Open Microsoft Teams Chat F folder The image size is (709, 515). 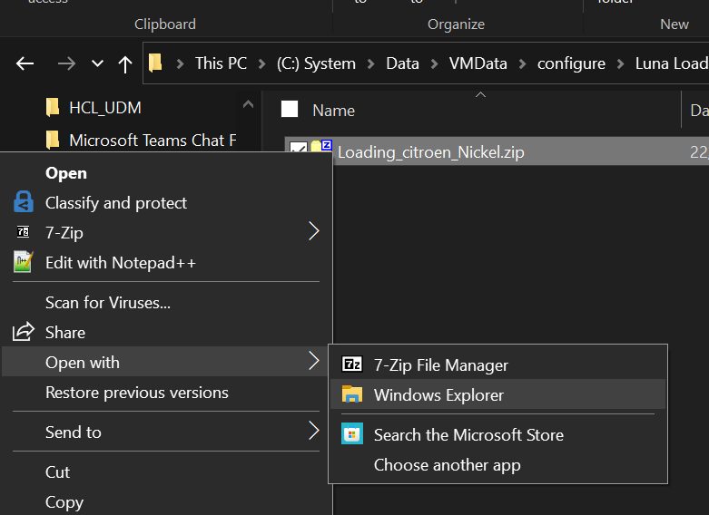pyautogui.click(x=153, y=141)
